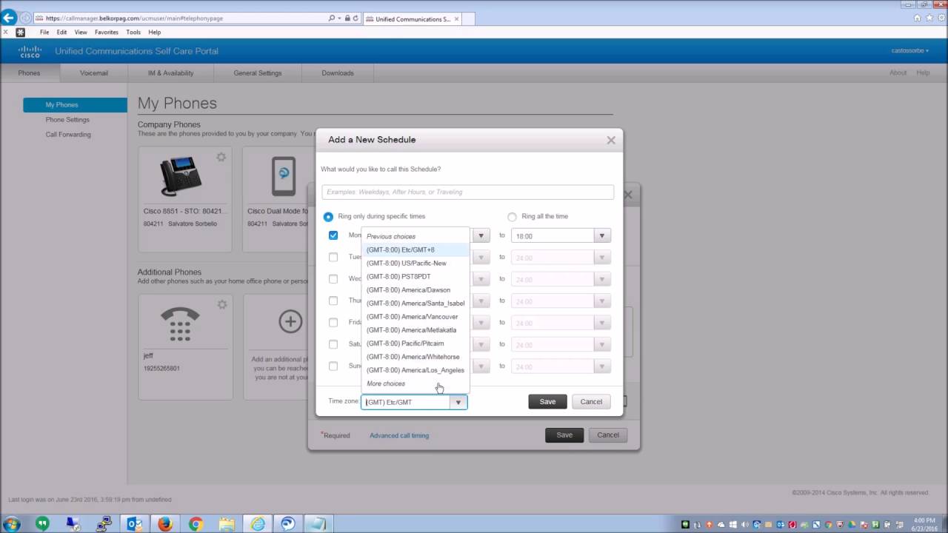
Task: Open Outlook from the taskbar
Action: click(x=134, y=524)
